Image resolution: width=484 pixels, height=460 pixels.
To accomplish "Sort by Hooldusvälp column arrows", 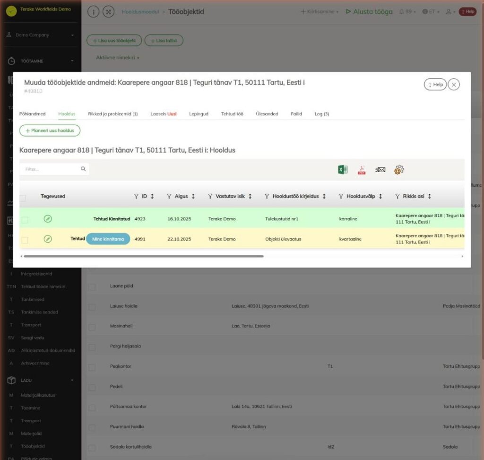I will click(x=380, y=196).
